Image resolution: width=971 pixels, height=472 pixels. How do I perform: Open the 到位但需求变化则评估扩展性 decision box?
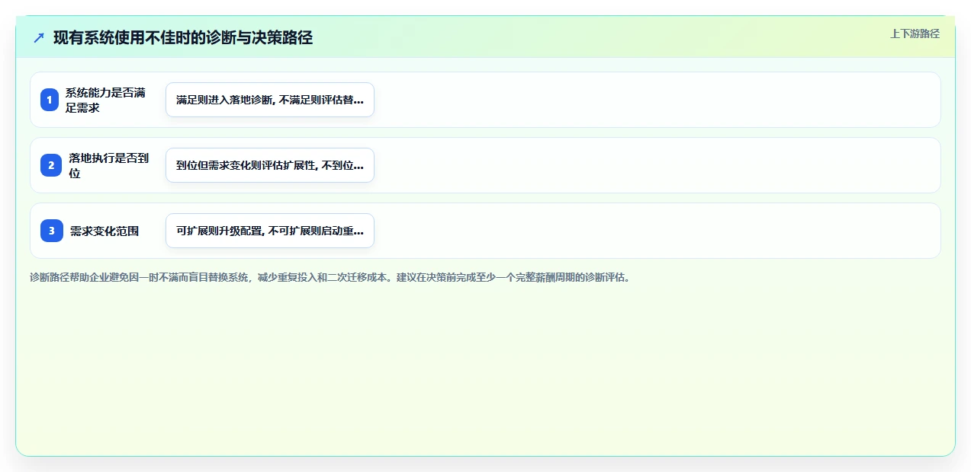pyautogui.click(x=270, y=165)
